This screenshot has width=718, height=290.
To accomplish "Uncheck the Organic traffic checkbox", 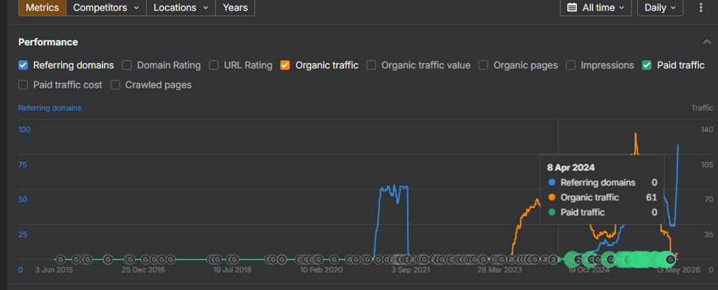I will [x=285, y=65].
